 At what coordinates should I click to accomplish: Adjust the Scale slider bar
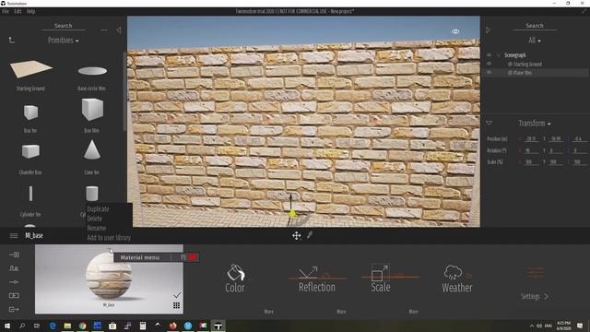tap(390, 277)
